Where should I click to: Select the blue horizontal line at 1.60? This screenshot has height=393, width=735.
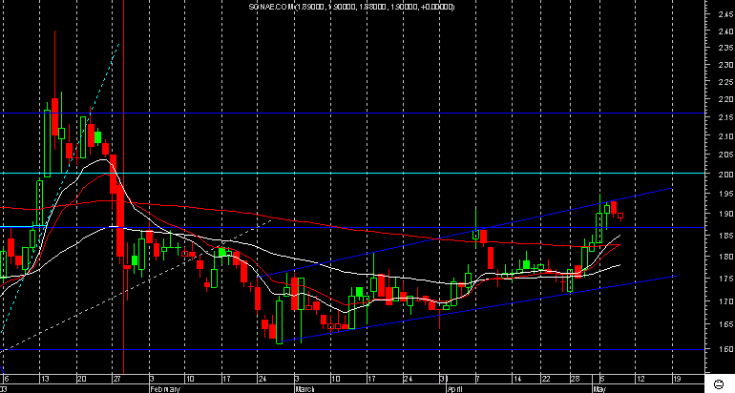coord(352,349)
